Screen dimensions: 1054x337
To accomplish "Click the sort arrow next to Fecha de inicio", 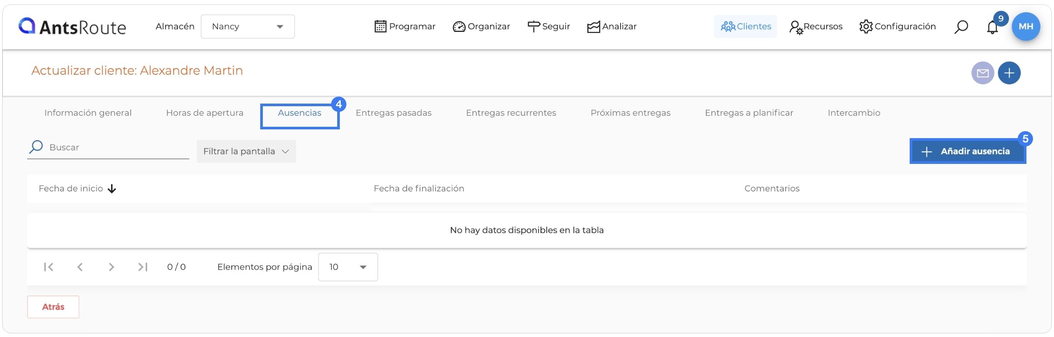I will (x=112, y=189).
